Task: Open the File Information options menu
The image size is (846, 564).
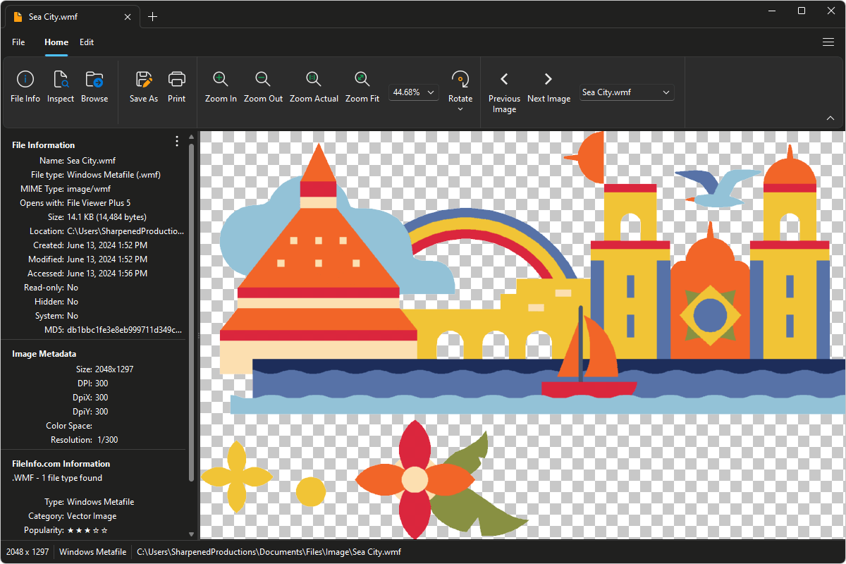Action: (176, 141)
